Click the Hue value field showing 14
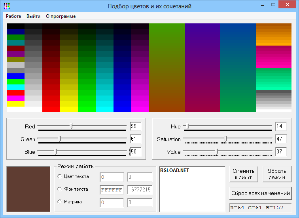The width and height of the screenshot is (299, 218). click(x=281, y=126)
